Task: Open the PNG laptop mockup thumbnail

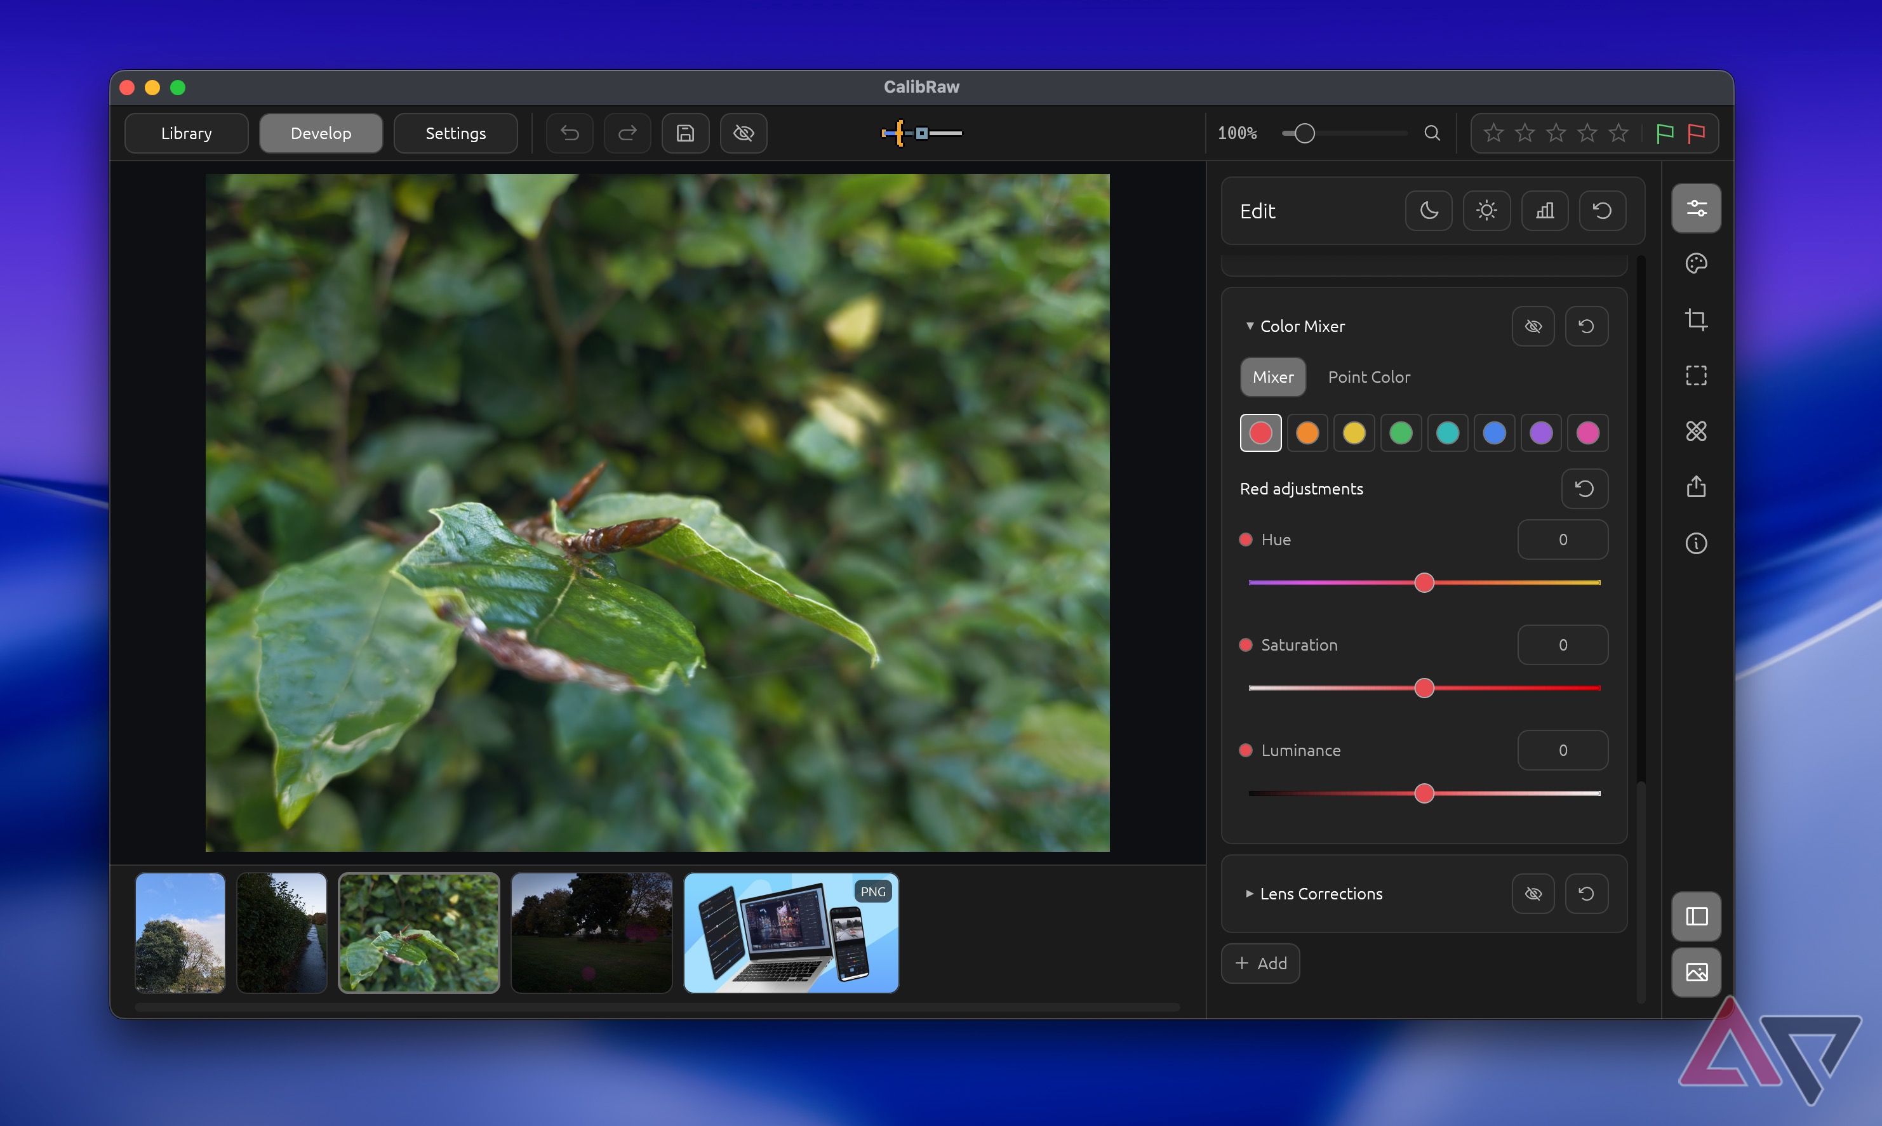Action: [x=791, y=933]
